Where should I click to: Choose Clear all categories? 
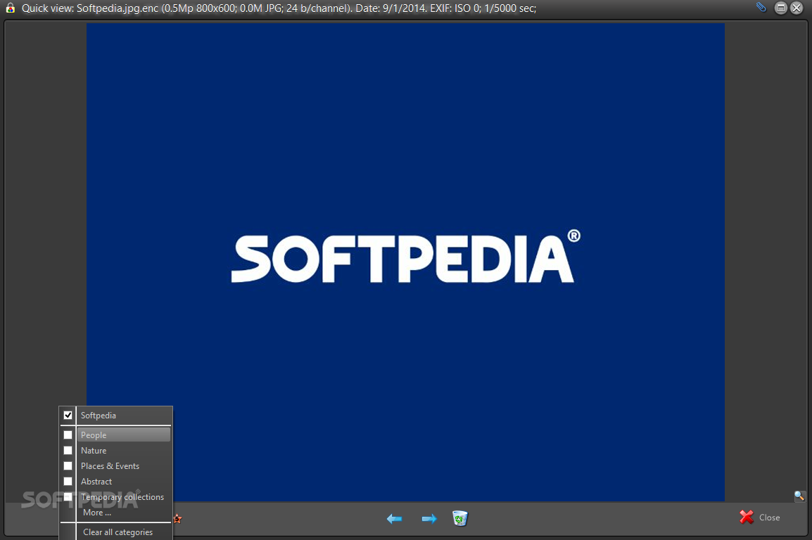(x=118, y=532)
